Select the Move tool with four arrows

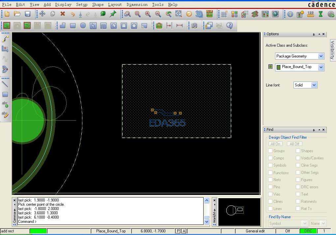(42, 14)
